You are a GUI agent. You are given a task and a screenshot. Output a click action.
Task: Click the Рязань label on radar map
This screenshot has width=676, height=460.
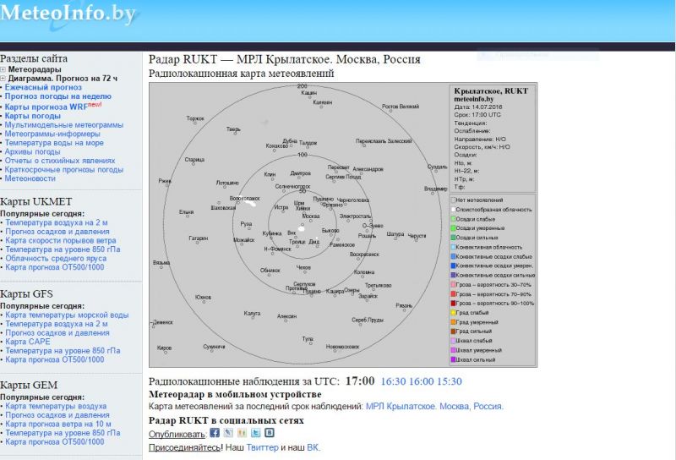click(404, 305)
